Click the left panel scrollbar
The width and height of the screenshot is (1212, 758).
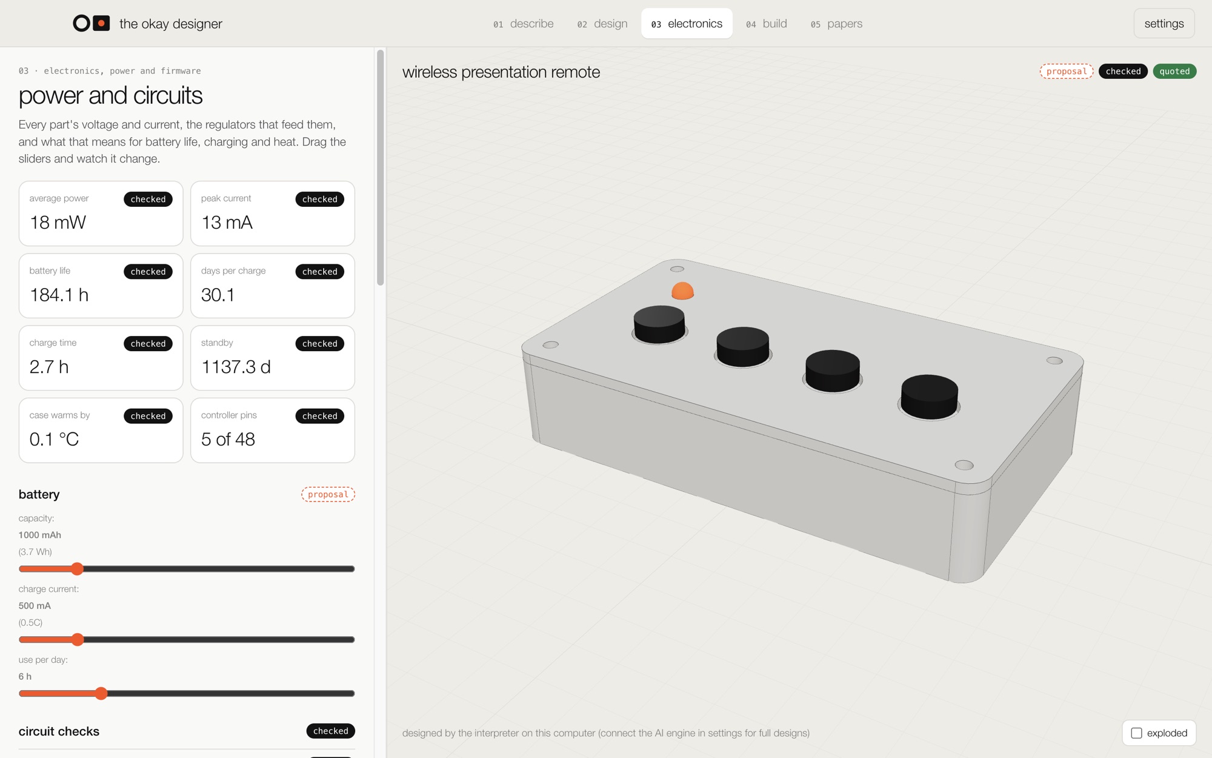[381, 167]
